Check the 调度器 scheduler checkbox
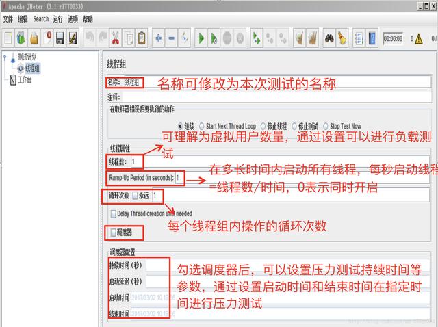The height and width of the screenshot is (327, 438). (113, 233)
